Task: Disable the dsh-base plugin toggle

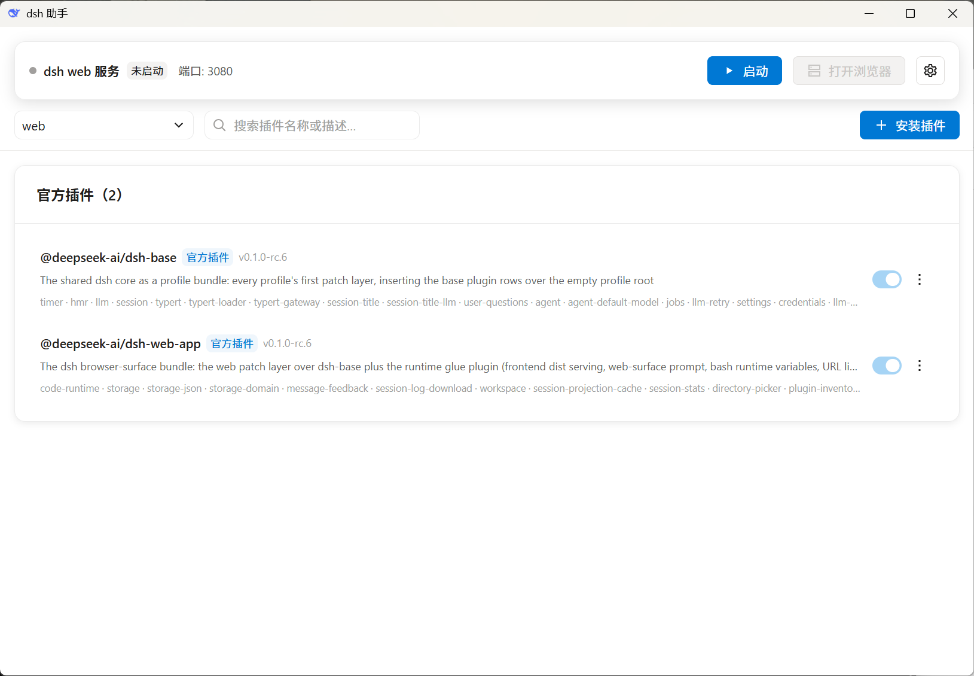Action: [x=887, y=279]
